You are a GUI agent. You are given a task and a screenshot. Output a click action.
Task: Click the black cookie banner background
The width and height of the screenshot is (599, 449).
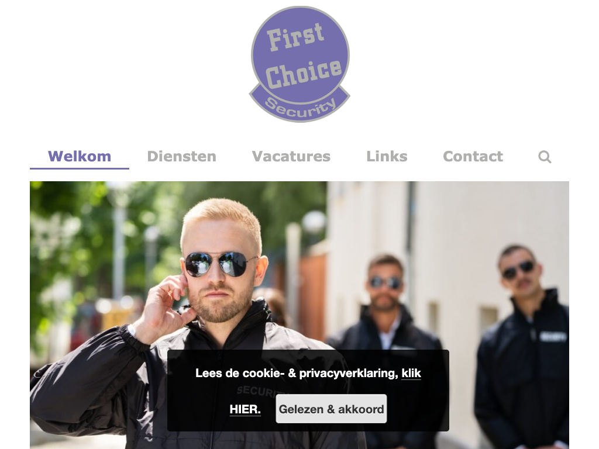[x=308, y=390]
